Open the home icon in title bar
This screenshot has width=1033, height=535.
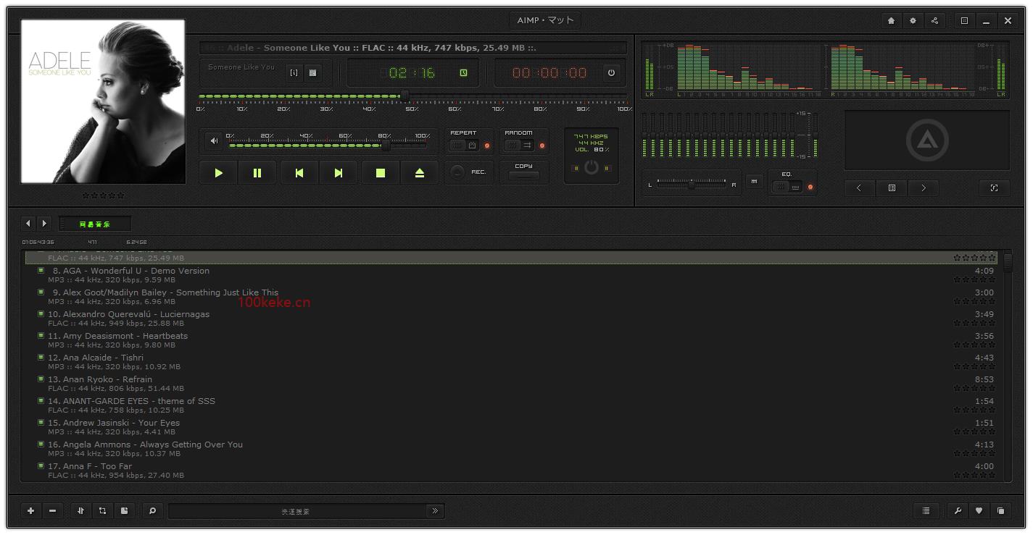click(891, 21)
